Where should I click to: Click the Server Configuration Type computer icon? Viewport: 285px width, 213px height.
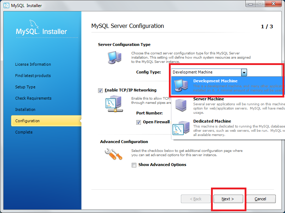pyautogui.click(x=114, y=58)
